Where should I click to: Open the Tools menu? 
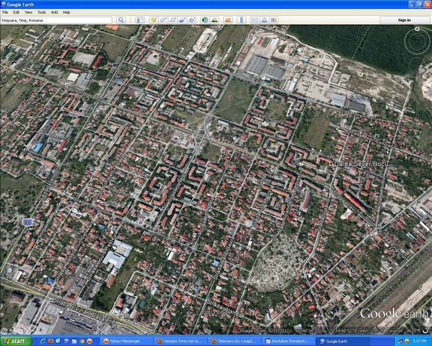41,12
